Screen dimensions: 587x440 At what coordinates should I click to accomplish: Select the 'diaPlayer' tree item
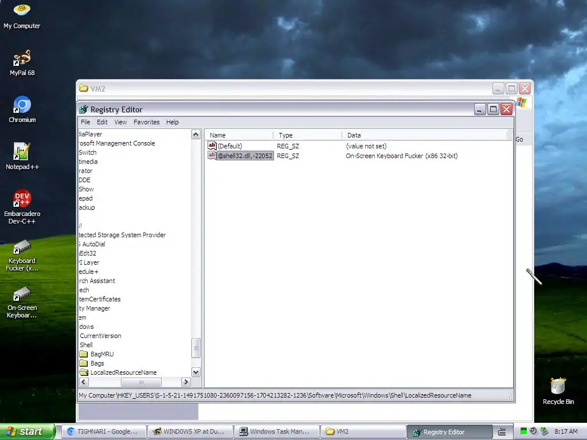(x=90, y=133)
